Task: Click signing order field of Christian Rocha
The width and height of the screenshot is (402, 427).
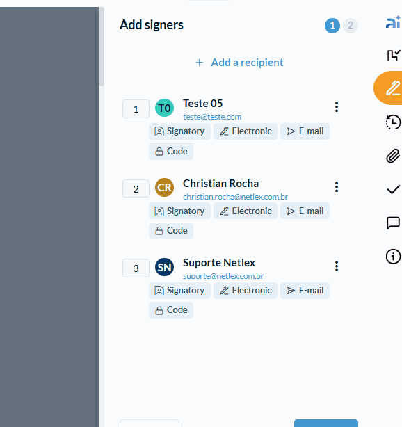Action: pyautogui.click(x=136, y=188)
